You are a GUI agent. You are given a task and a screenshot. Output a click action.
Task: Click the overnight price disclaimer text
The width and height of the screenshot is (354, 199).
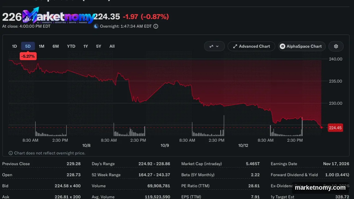[x=50, y=153]
